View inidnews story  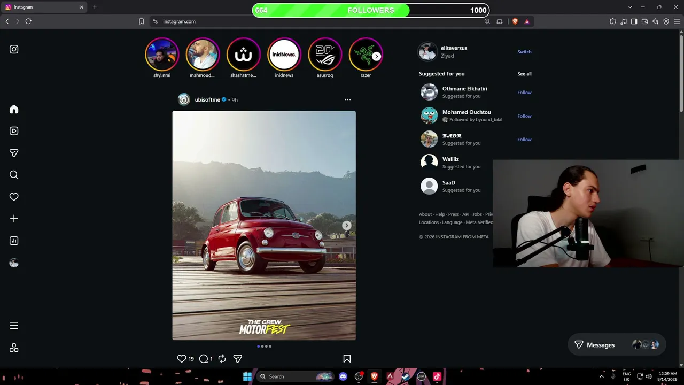pyautogui.click(x=284, y=55)
